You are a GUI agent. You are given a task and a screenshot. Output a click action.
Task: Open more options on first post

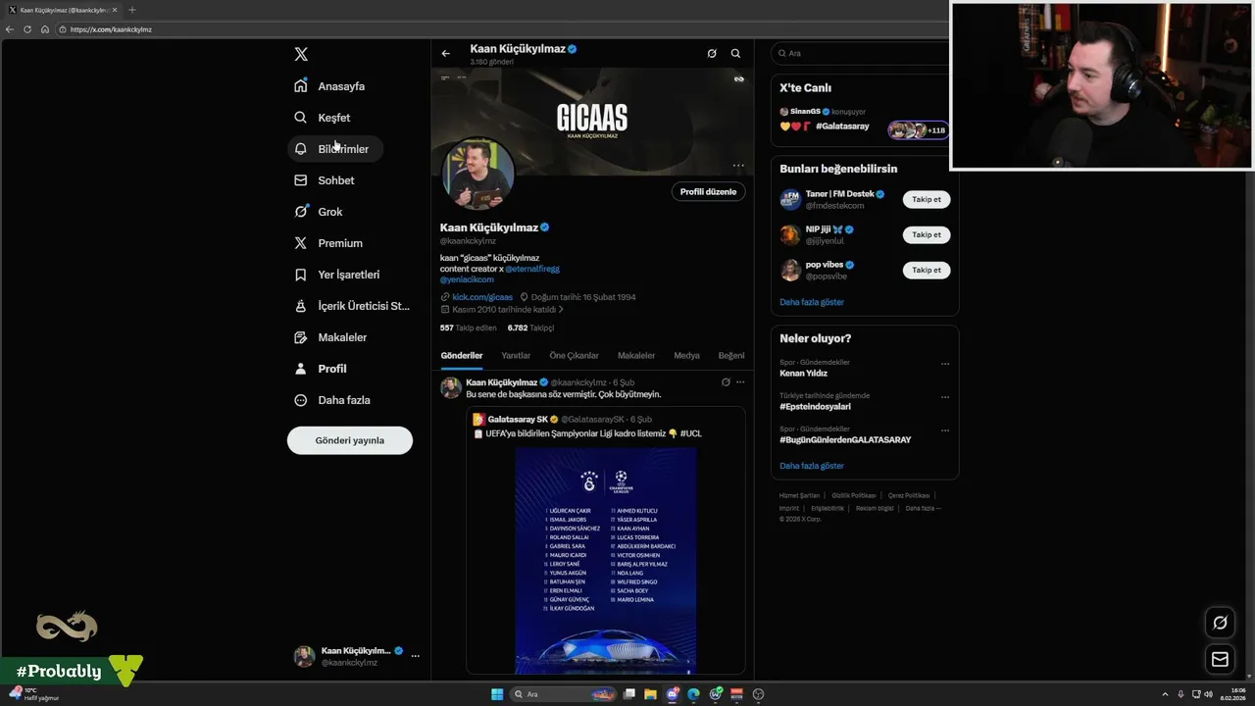click(x=740, y=382)
